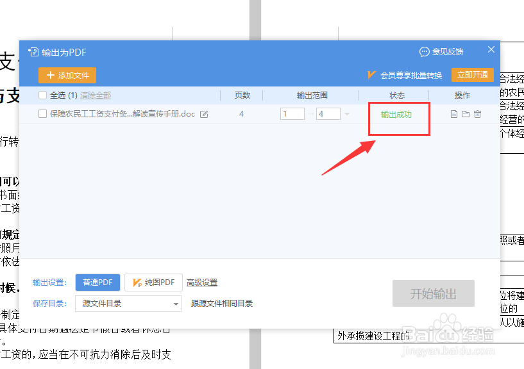Click inside the start page input field
524x369 pixels.
(x=292, y=113)
